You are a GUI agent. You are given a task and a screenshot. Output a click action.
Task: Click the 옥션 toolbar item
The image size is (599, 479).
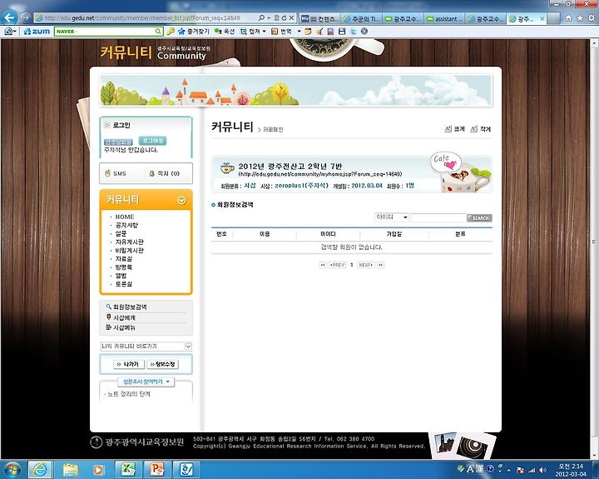coord(225,32)
